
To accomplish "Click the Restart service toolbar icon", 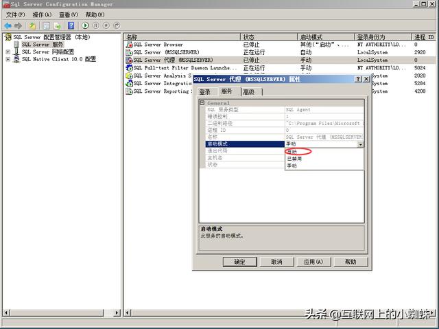I will (x=117, y=25).
